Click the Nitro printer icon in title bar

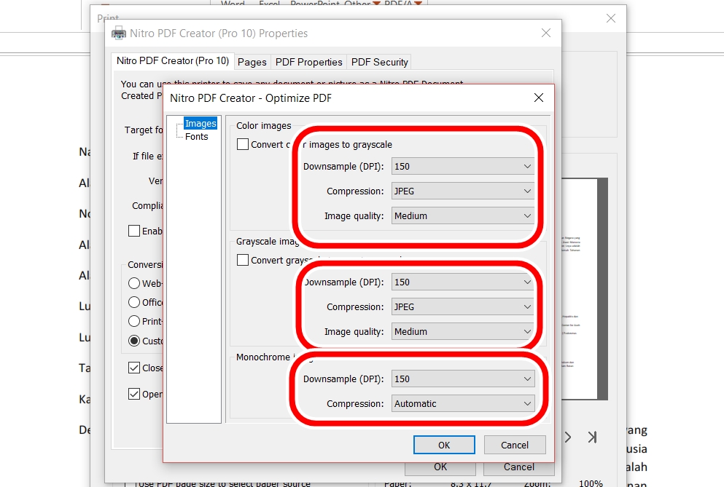[x=119, y=33]
